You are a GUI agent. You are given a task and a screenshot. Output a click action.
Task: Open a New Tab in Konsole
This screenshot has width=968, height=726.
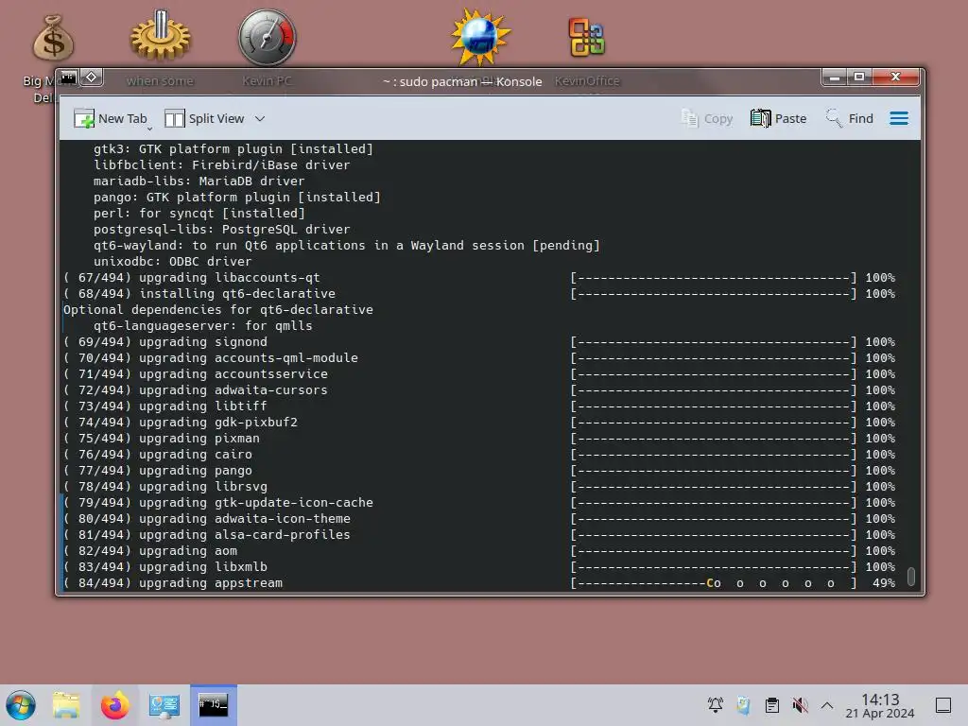coord(110,118)
